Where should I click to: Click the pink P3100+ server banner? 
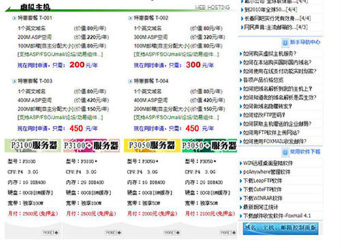click(x=91, y=146)
